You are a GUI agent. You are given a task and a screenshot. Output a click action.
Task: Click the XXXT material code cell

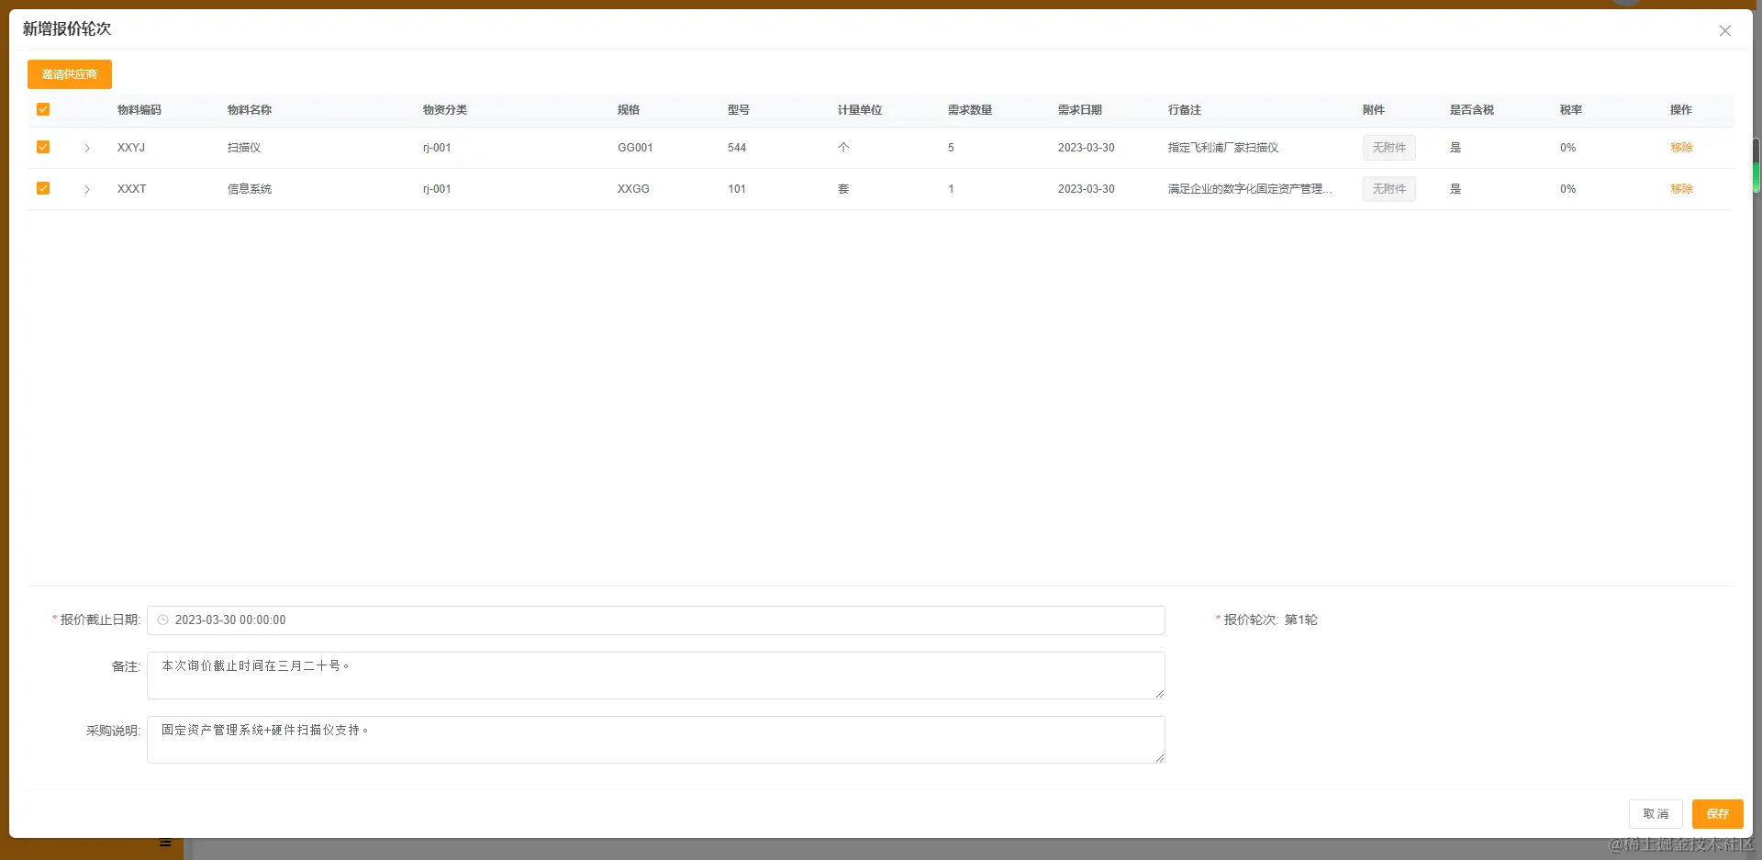pyautogui.click(x=131, y=189)
